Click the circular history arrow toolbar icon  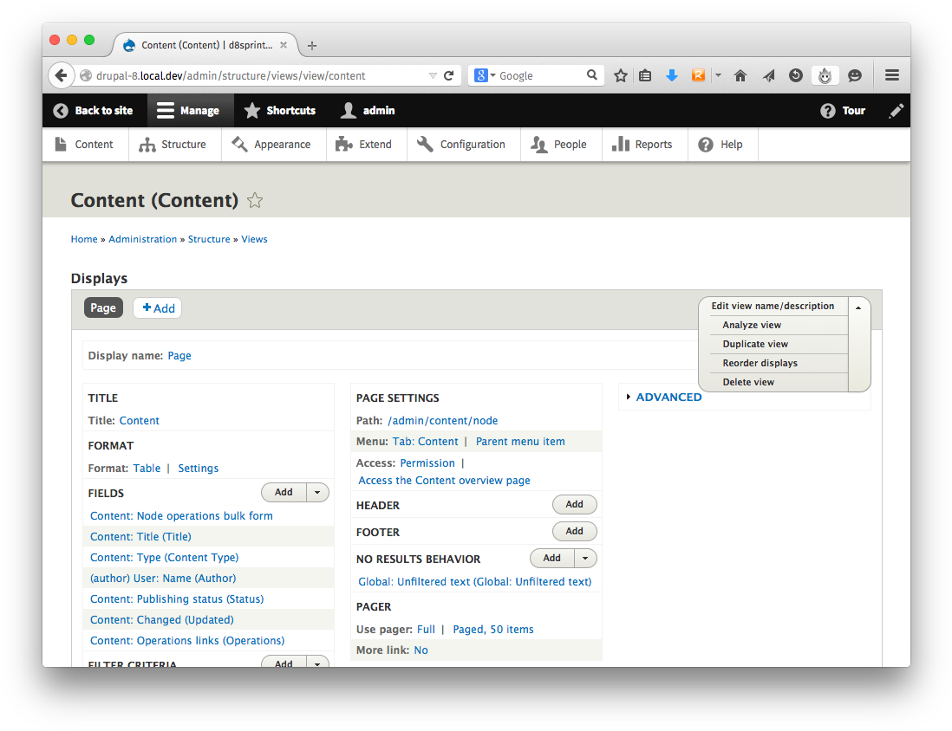point(795,75)
